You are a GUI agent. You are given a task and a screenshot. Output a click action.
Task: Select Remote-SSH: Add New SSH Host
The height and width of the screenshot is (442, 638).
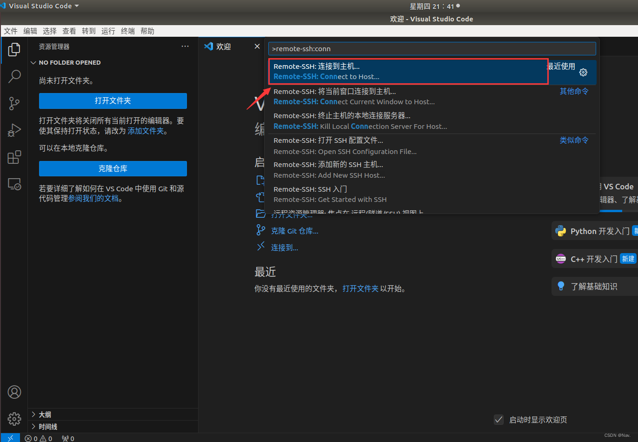coord(432,170)
